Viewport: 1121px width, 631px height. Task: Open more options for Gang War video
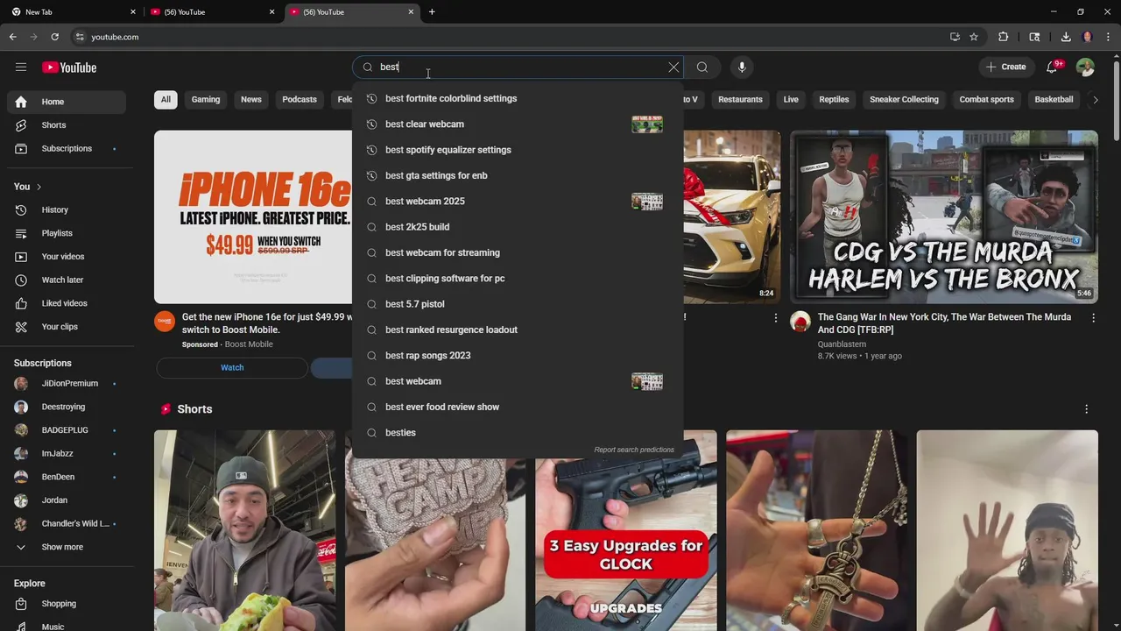[x=1094, y=319]
